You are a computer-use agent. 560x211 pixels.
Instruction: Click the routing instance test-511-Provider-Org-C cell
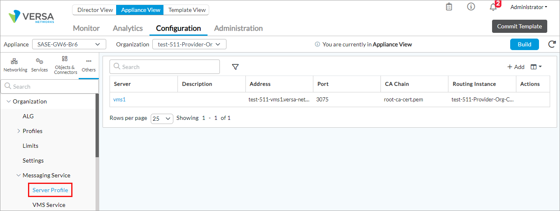(483, 99)
